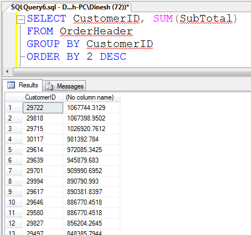251x235 pixels.
Task: Click the value 945879.683 cell
Action: click(91, 160)
